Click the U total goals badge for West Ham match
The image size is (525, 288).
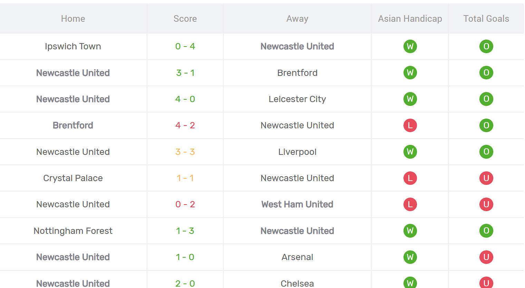tap(486, 204)
